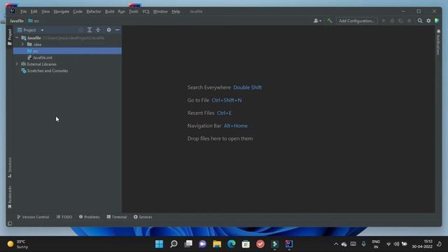
Task: Collapse the Javafile project root node
Action: coord(17,38)
